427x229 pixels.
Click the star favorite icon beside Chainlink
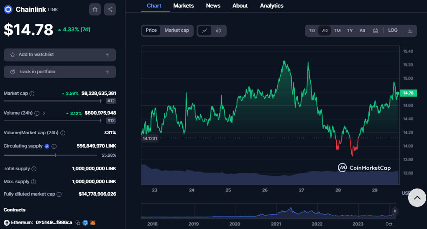95,9
